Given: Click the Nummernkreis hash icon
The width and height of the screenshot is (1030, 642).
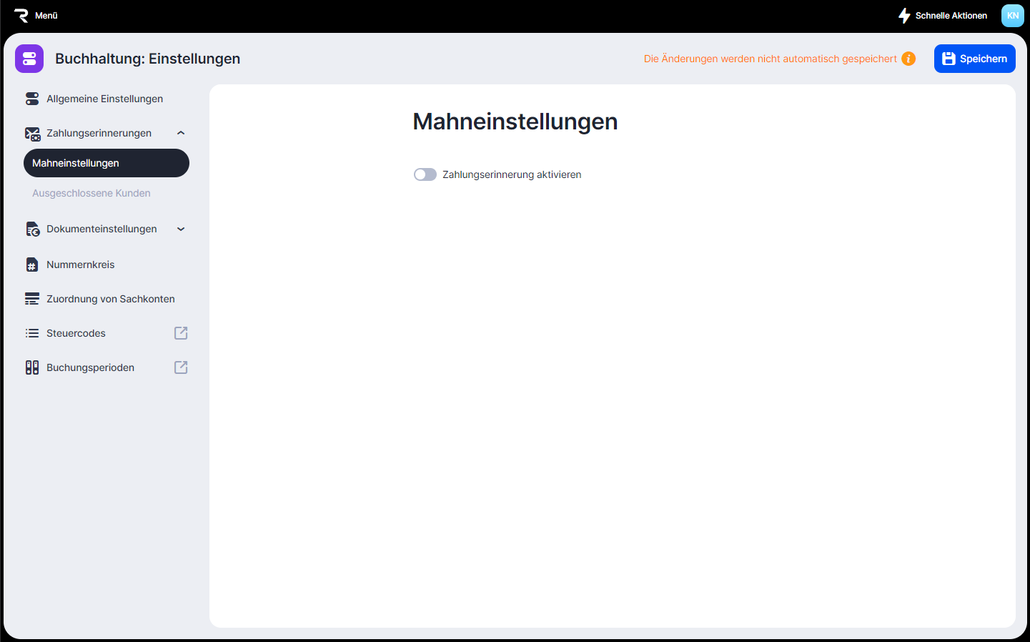Looking at the screenshot, I should [31, 265].
